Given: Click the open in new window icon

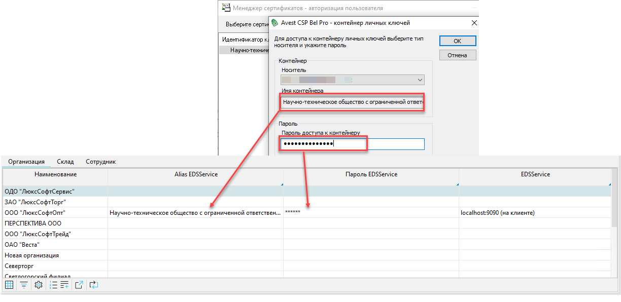Looking at the screenshot, I should (x=79, y=285).
